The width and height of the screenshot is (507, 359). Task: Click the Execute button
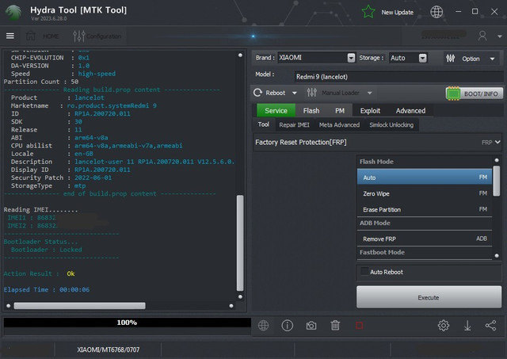429,297
